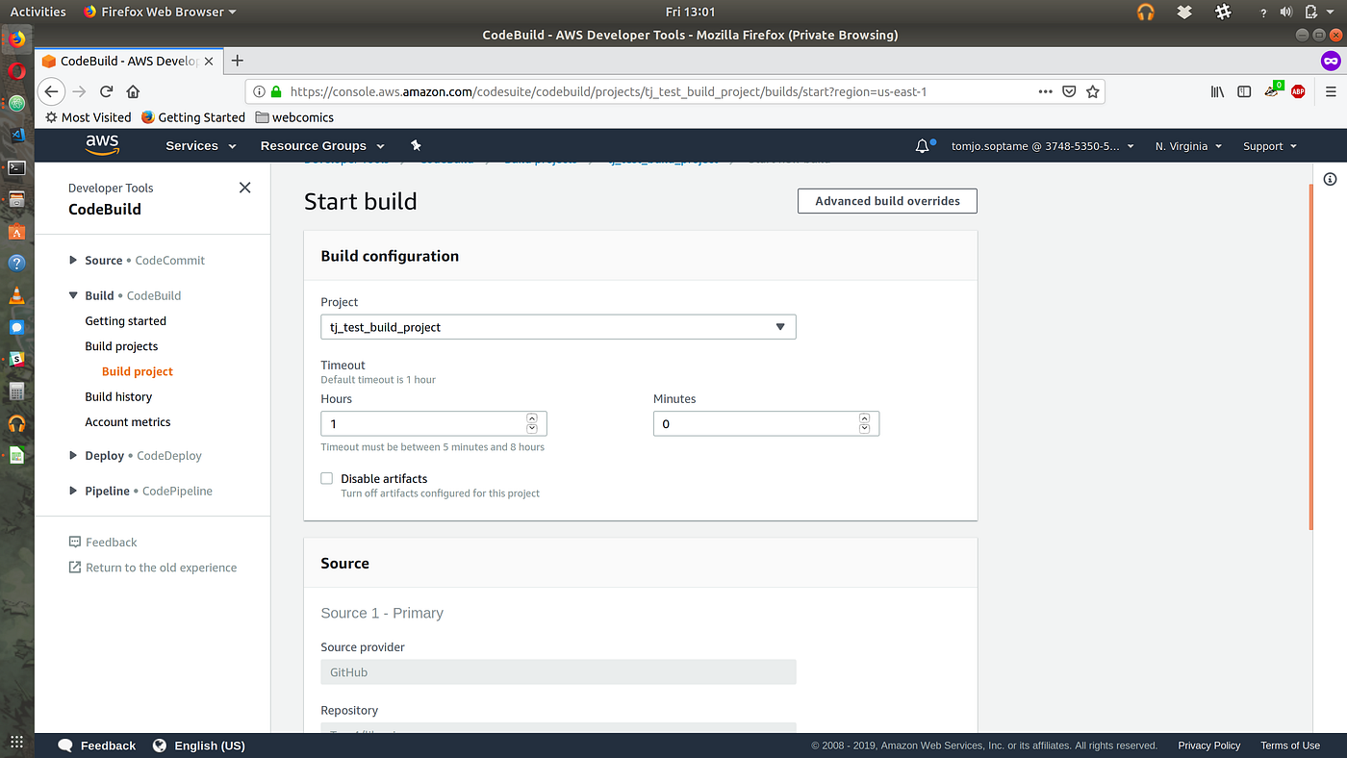The image size is (1347, 758).
Task: Open the notifications bell
Action: [x=922, y=145]
